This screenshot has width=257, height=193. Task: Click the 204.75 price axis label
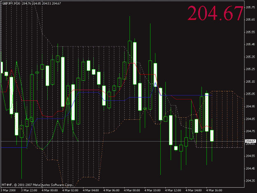(250, 131)
